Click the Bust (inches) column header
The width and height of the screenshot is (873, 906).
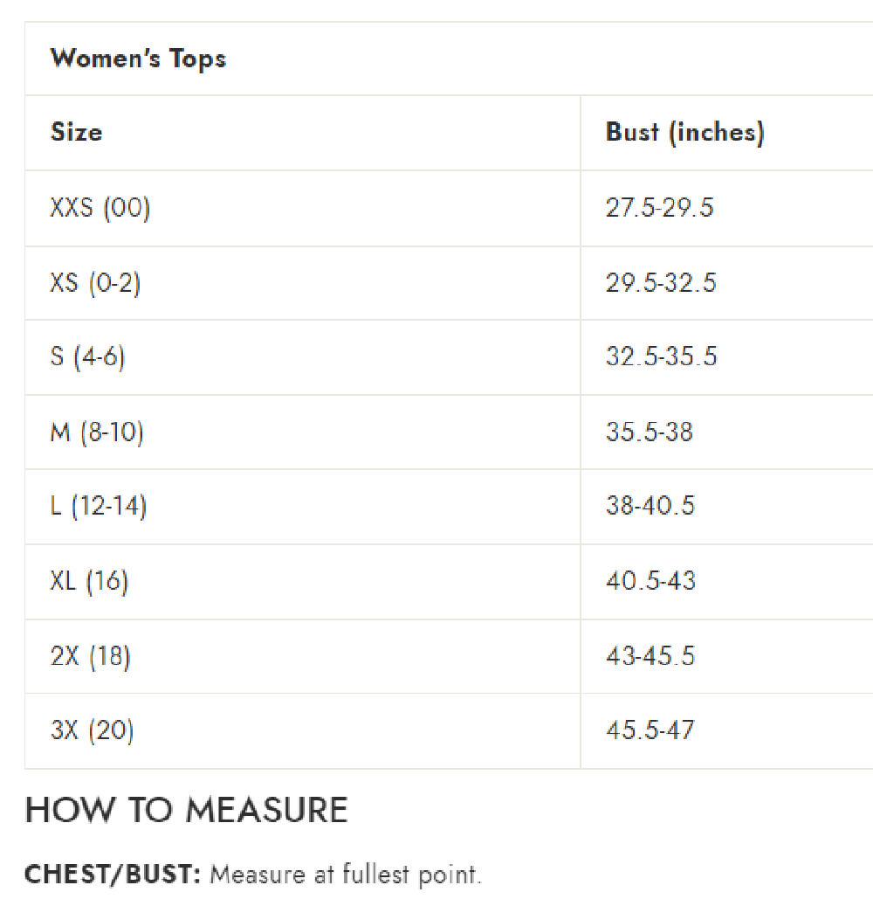tap(684, 132)
